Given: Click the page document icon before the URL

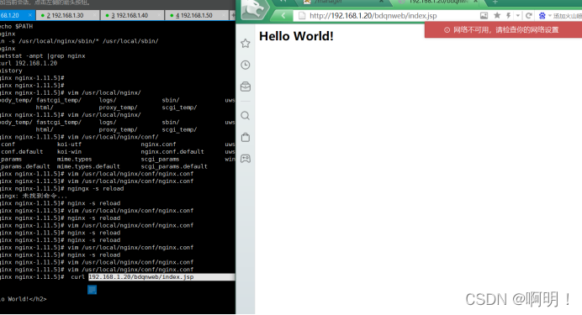Looking at the screenshot, I should [x=302, y=16].
